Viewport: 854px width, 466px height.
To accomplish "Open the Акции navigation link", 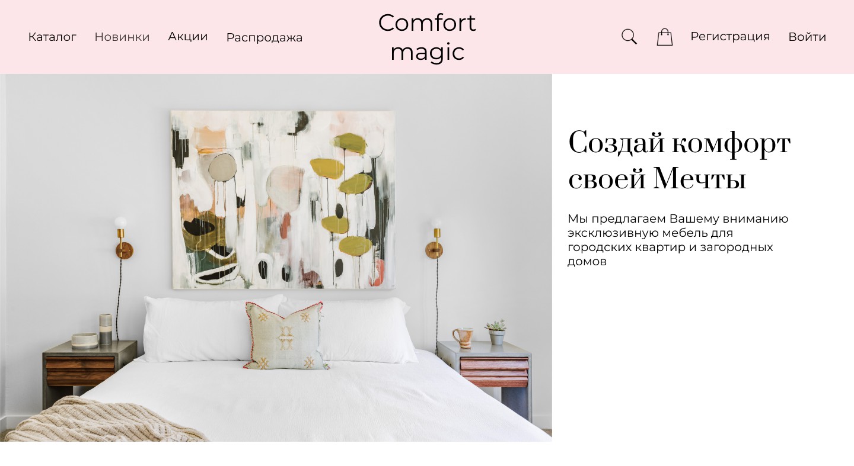I will coord(188,37).
